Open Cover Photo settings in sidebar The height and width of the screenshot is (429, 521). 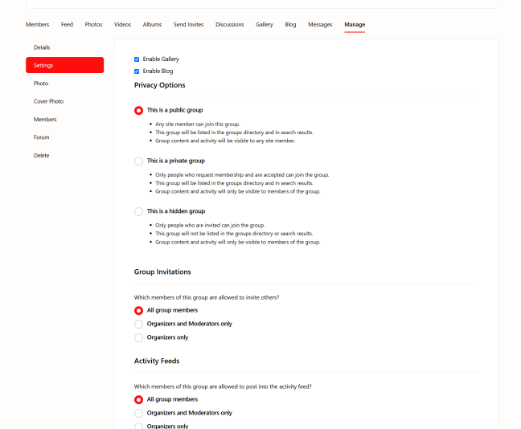click(x=48, y=101)
